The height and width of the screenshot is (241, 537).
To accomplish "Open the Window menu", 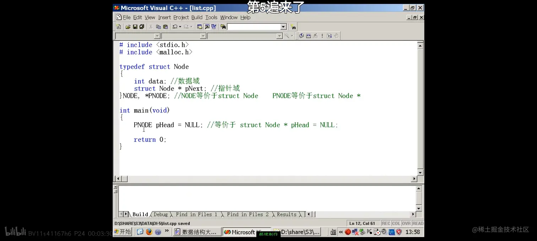I will [x=229, y=17].
